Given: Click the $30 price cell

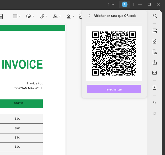Looking at the screenshot, I should pos(17,137).
